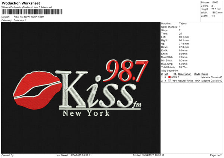Viewport: 224px width, 158px height.
Task: Click the Description column header
Action: click(184, 74)
